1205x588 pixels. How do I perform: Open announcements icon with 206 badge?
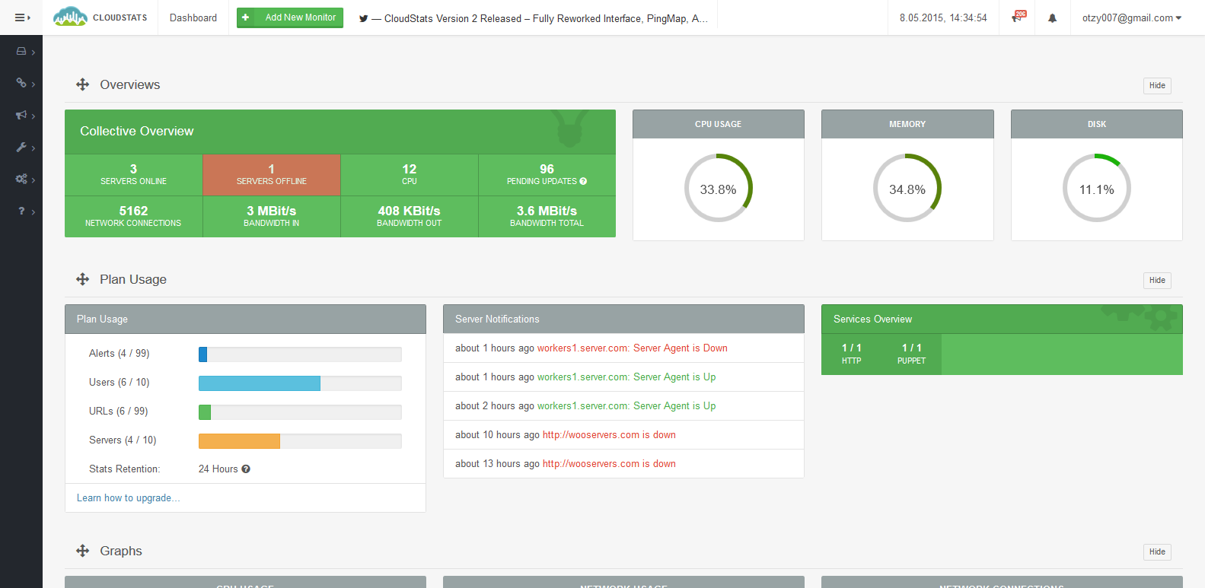pyautogui.click(x=1018, y=17)
